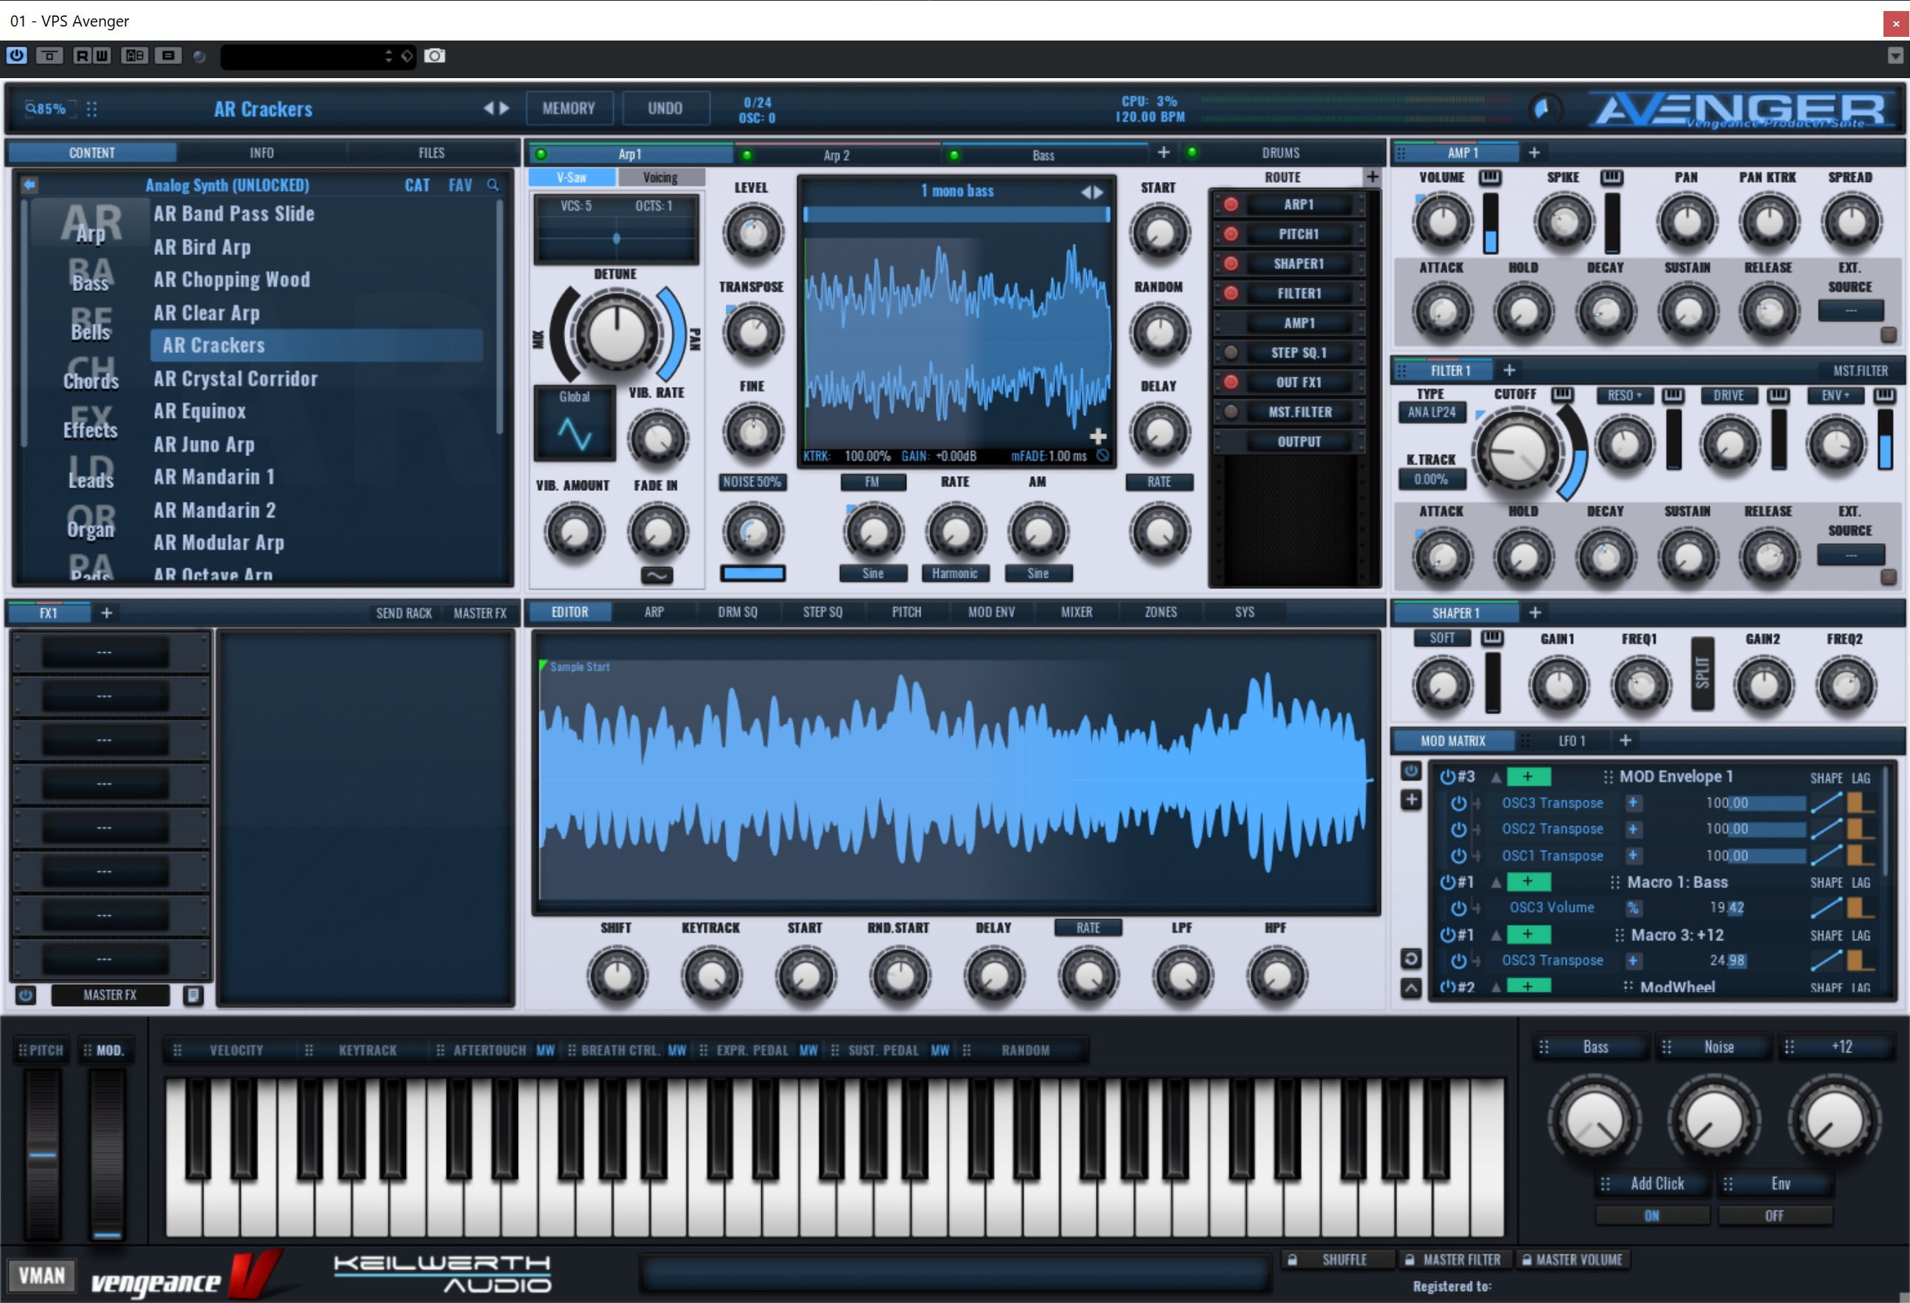Click the Shuffle lock icon
This screenshot has width=1910, height=1303.
coord(1292,1260)
